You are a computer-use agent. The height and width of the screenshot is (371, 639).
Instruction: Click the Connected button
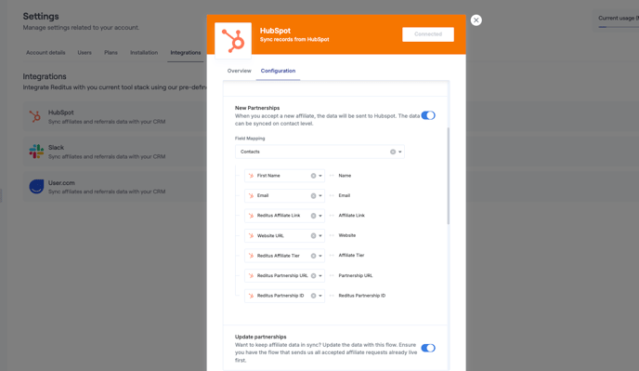point(428,34)
